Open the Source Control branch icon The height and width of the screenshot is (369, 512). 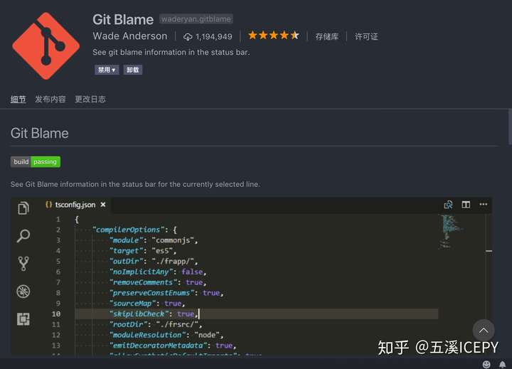point(23,264)
